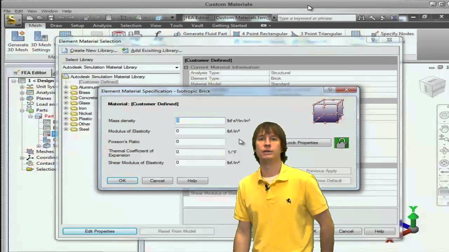Viewport: 449px width, 252px height.
Task: Open the Mesh ribbon tab
Action: click(x=35, y=25)
